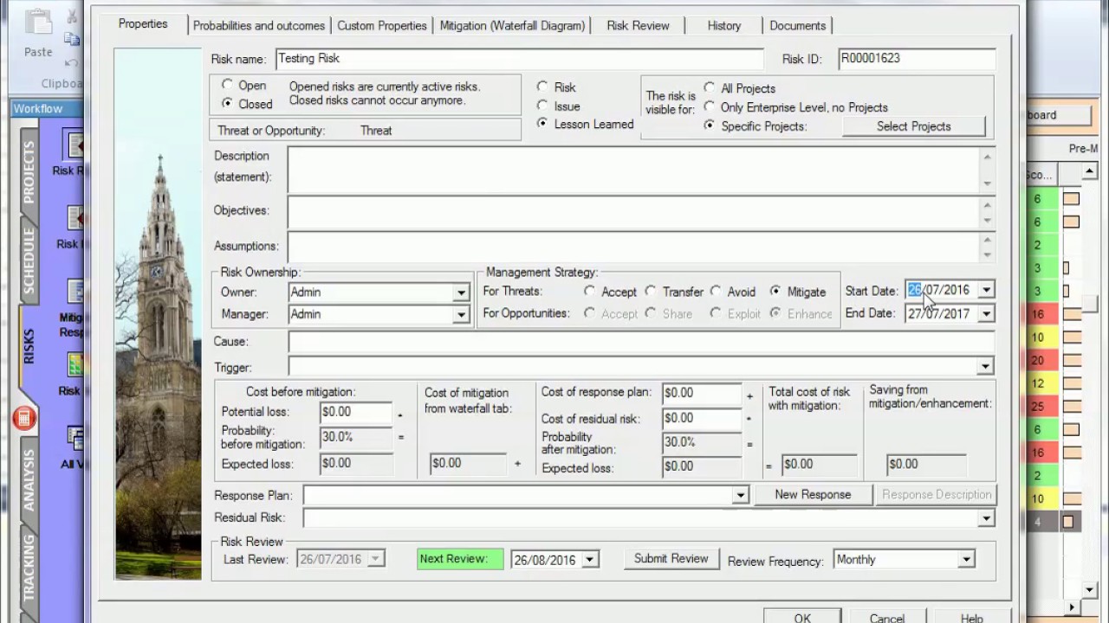
Task: Choose the Risk type radio
Action: [x=543, y=87]
